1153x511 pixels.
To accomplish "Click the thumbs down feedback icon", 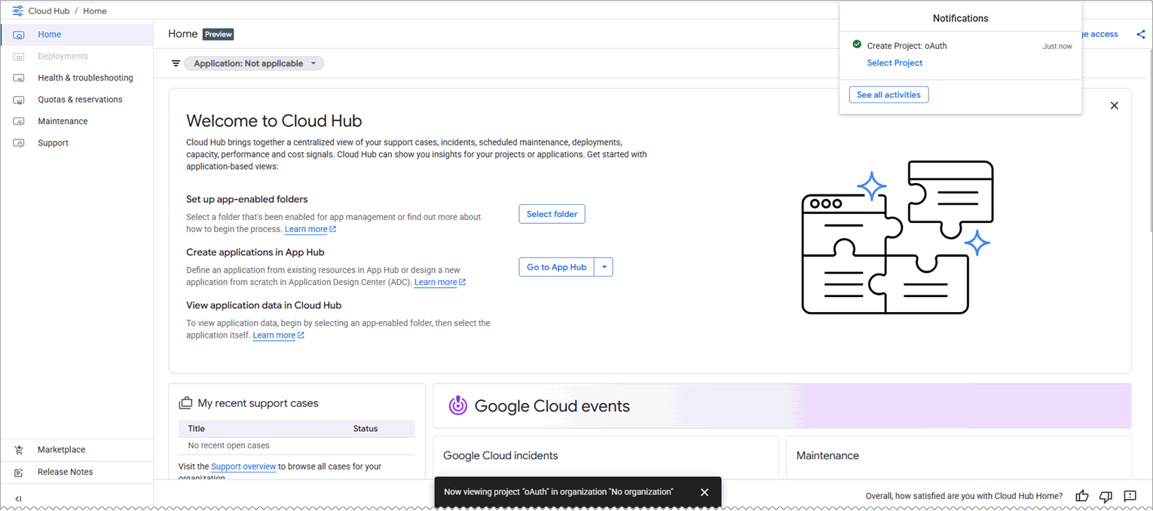I will coord(1106,496).
